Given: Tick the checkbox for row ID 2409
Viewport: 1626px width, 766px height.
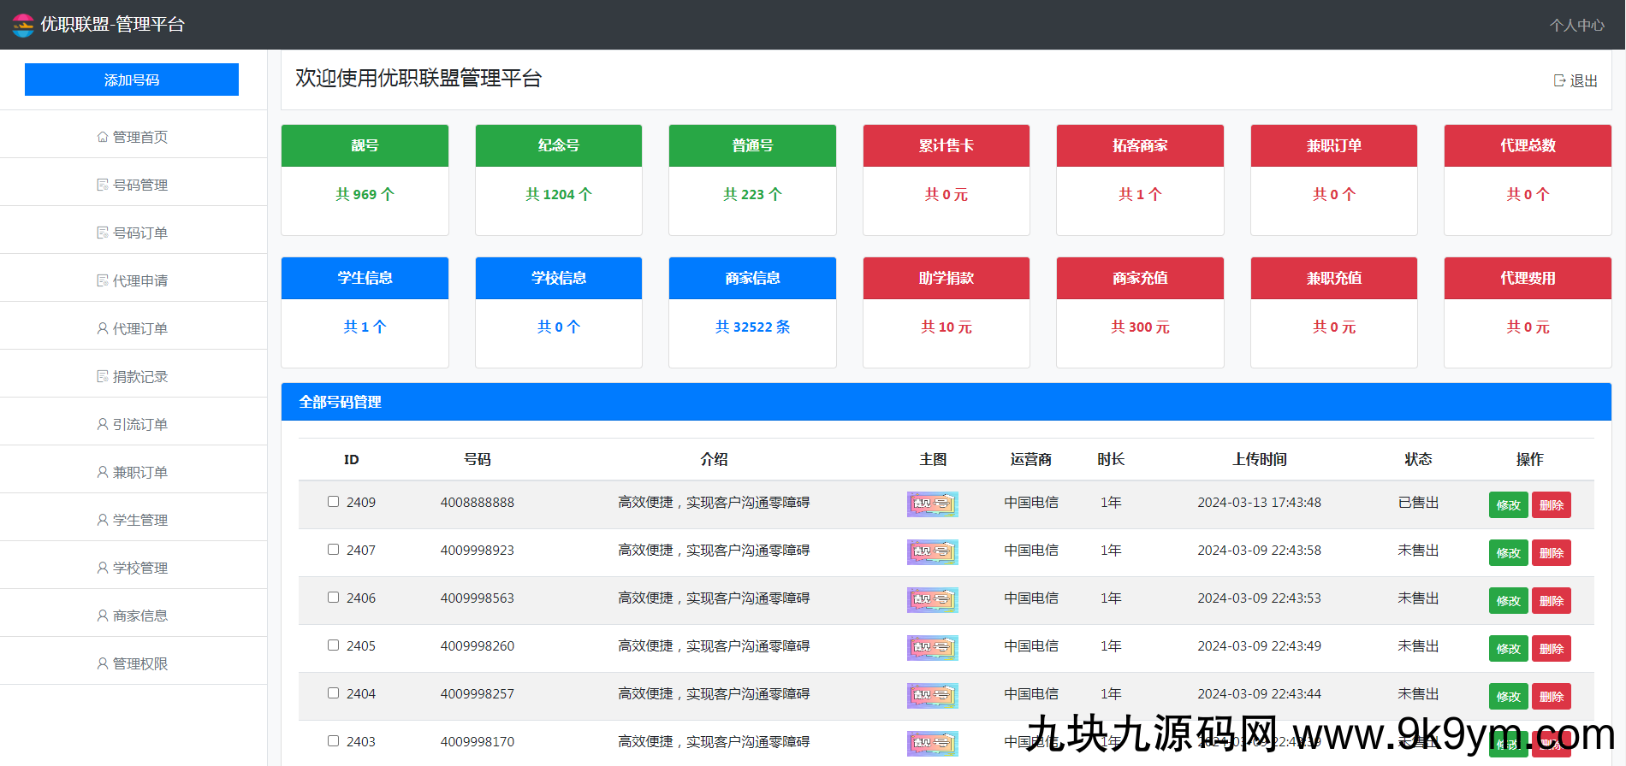Looking at the screenshot, I should [x=333, y=502].
